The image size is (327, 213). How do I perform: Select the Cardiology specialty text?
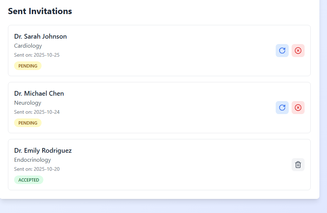coord(28,46)
